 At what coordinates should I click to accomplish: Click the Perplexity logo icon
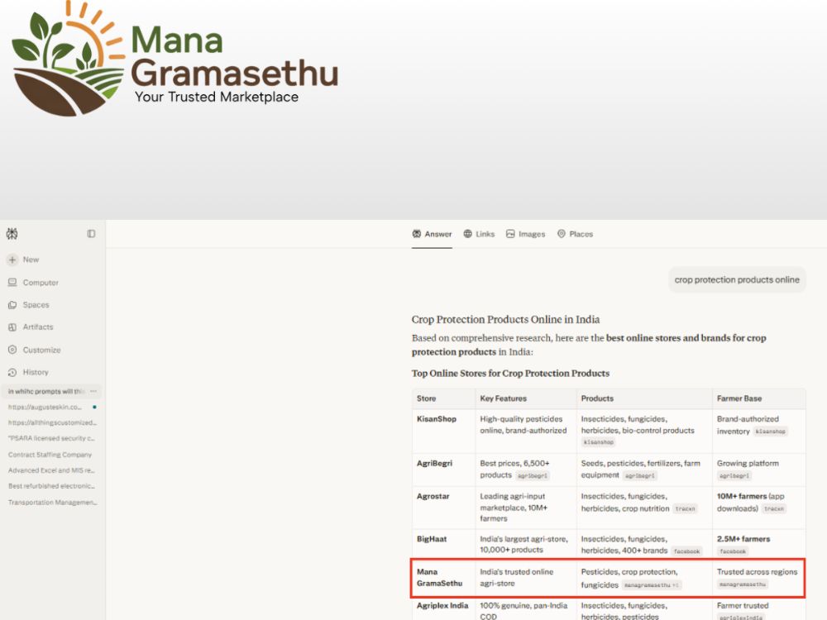coord(12,234)
